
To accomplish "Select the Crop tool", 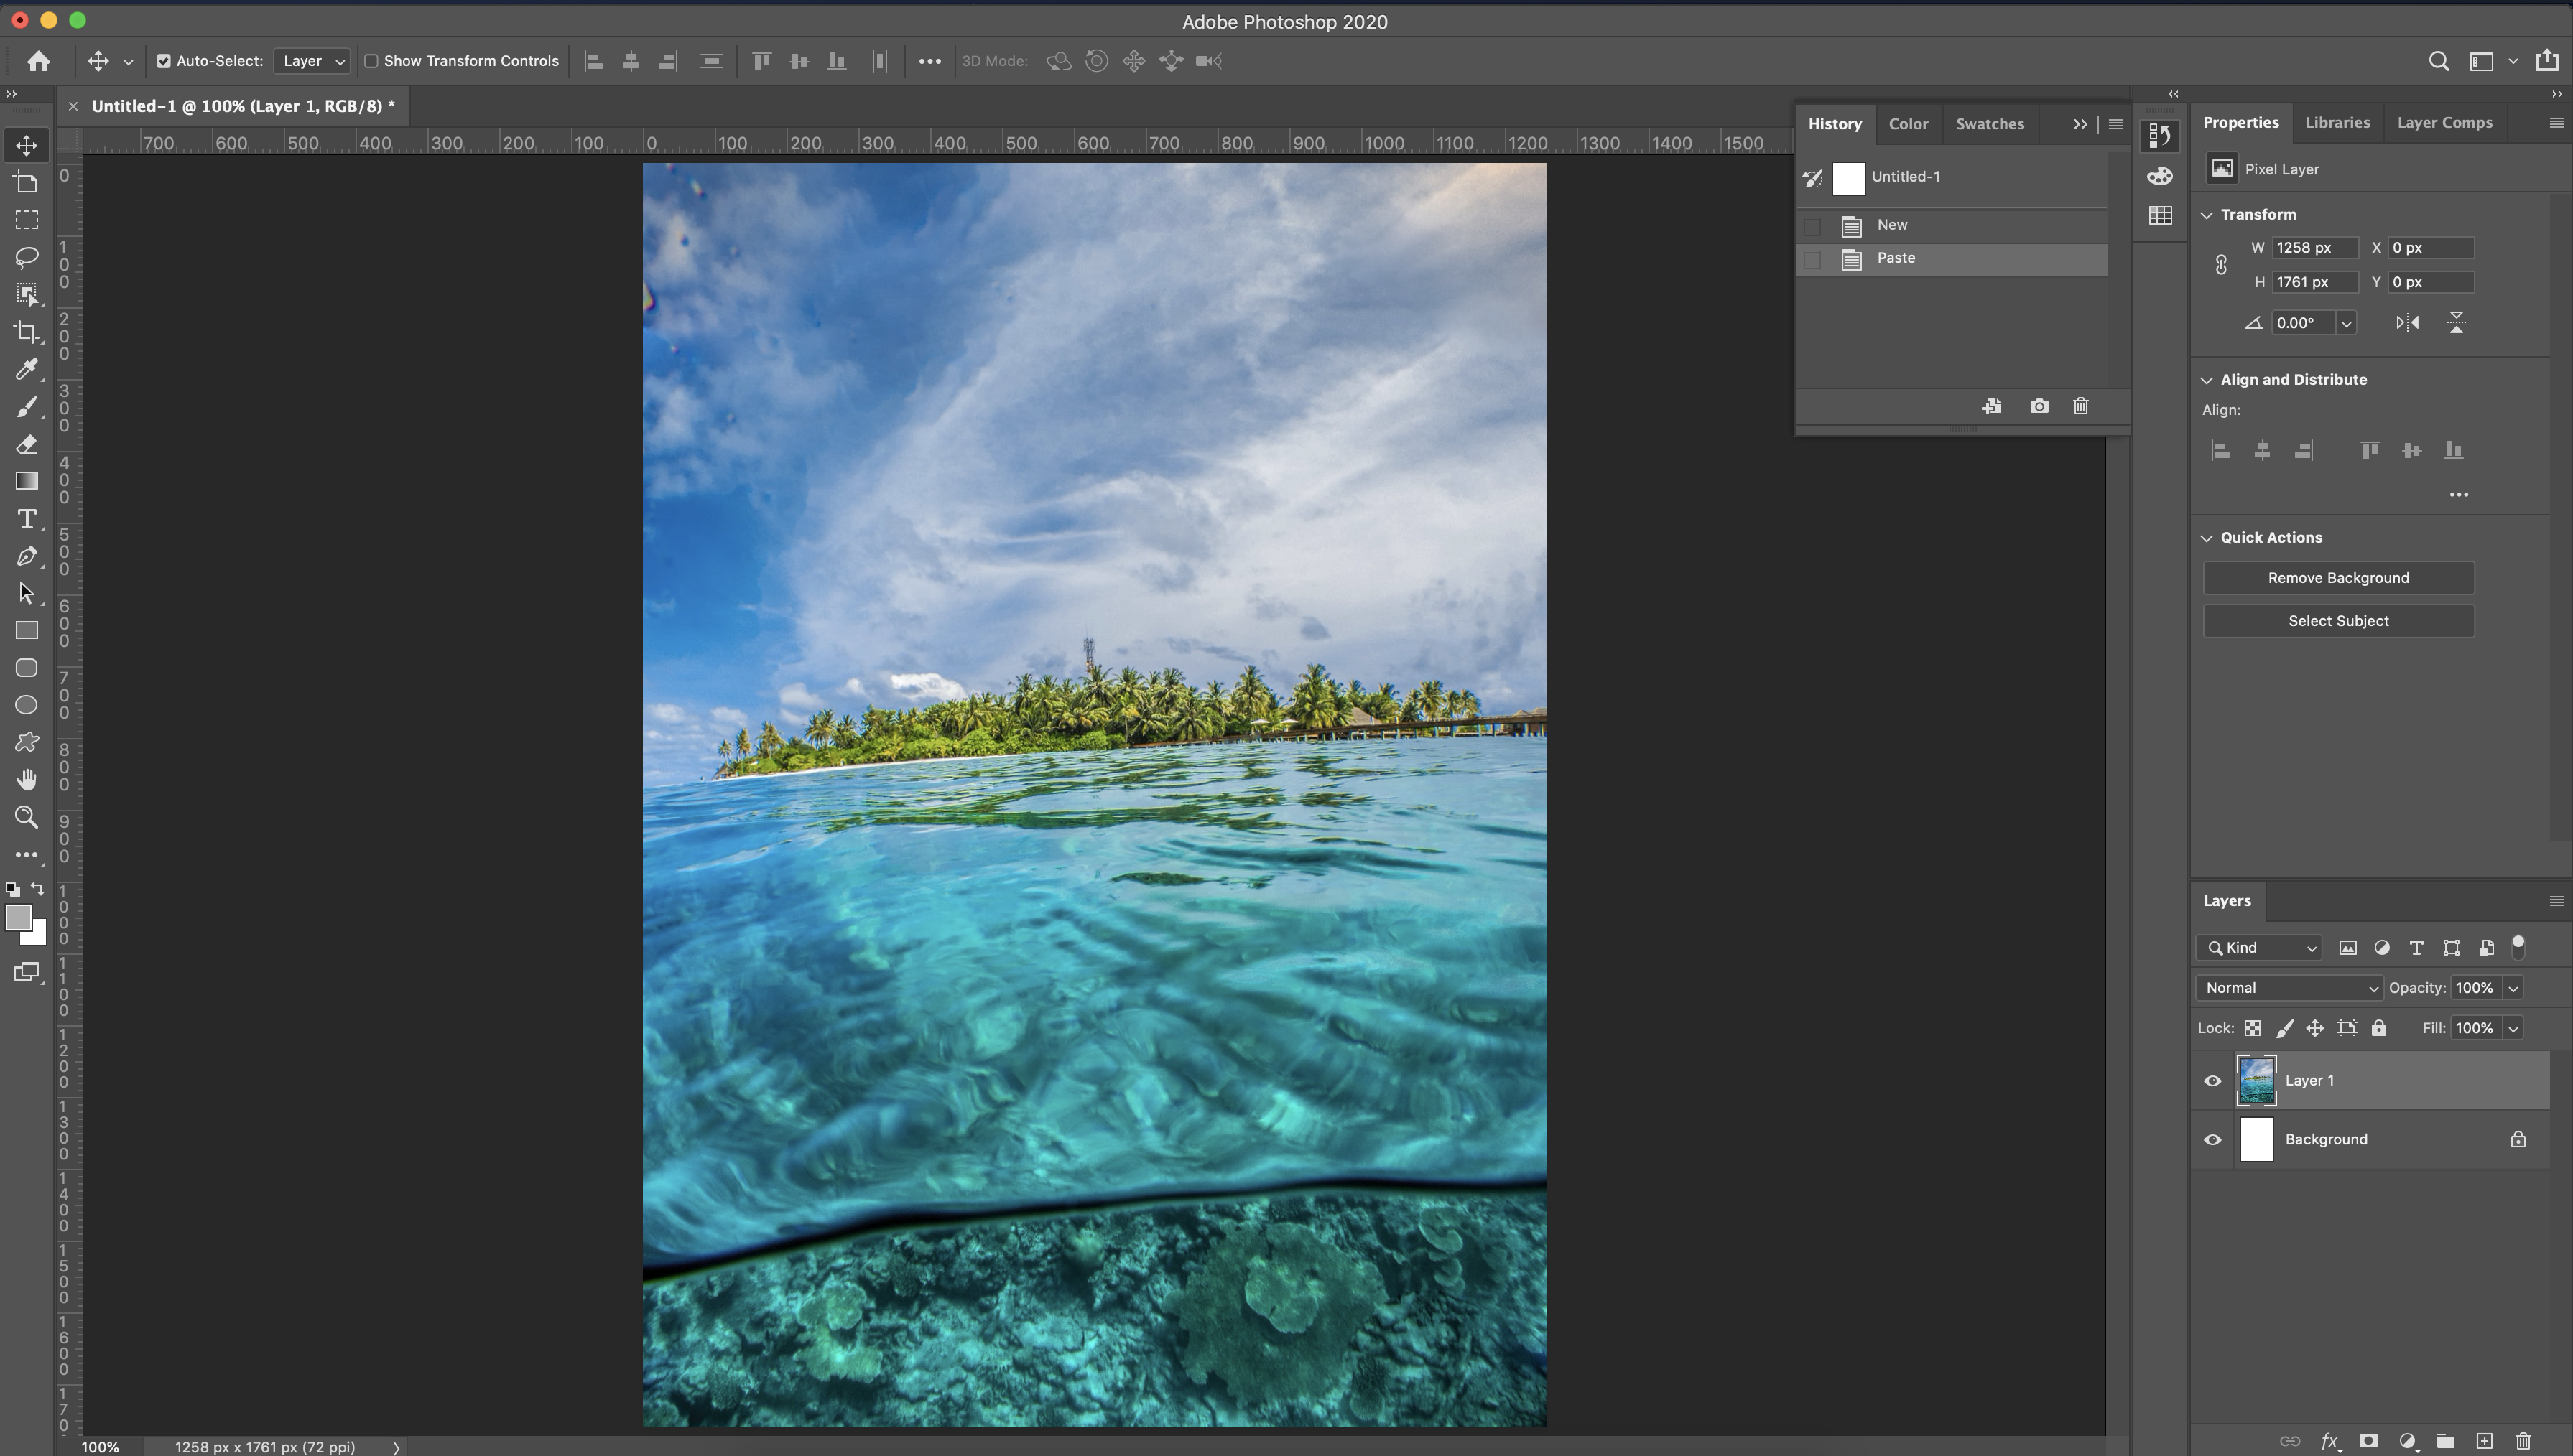I will [27, 332].
